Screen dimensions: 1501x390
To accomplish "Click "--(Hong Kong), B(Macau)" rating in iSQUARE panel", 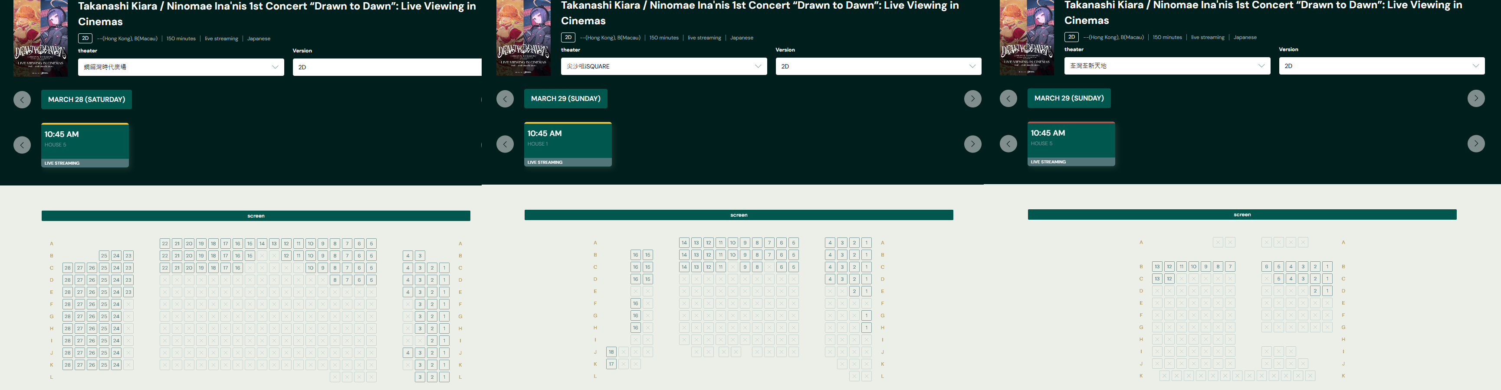I will tap(610, 38).
